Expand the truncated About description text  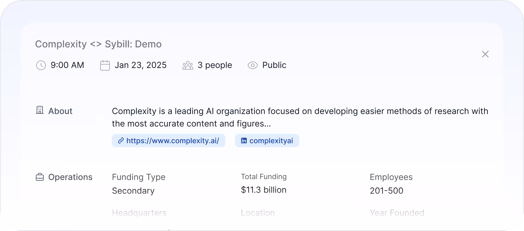[x=300, y=117]
